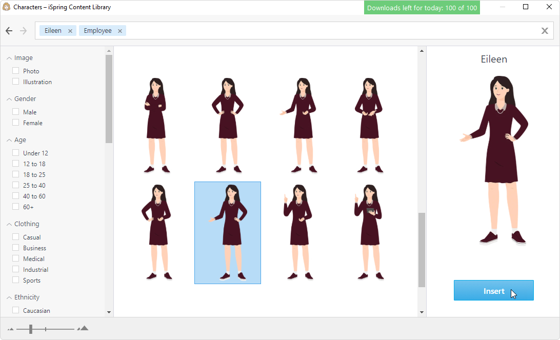Clear the whole search field with X
The height and width of the screenshot is (340, 560).
click(545, 31)
